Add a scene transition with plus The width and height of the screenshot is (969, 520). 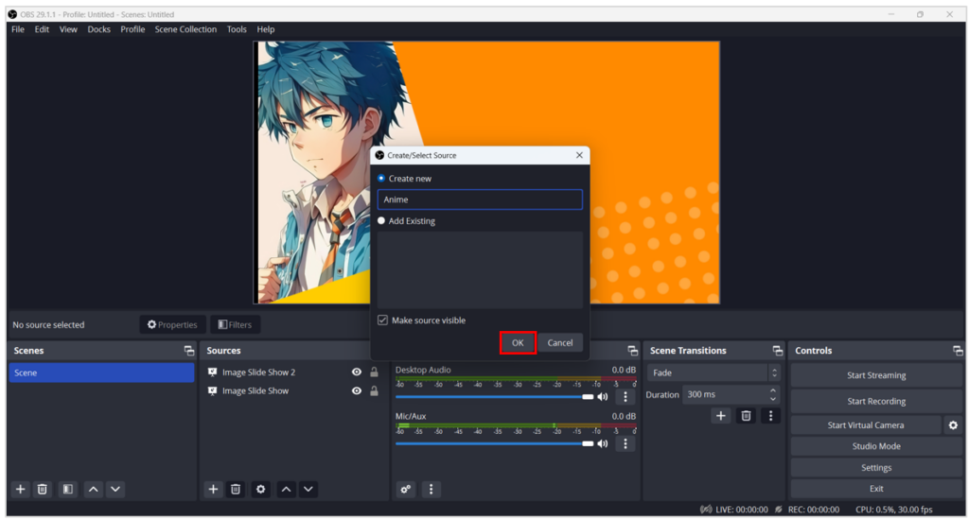point(720,415)
